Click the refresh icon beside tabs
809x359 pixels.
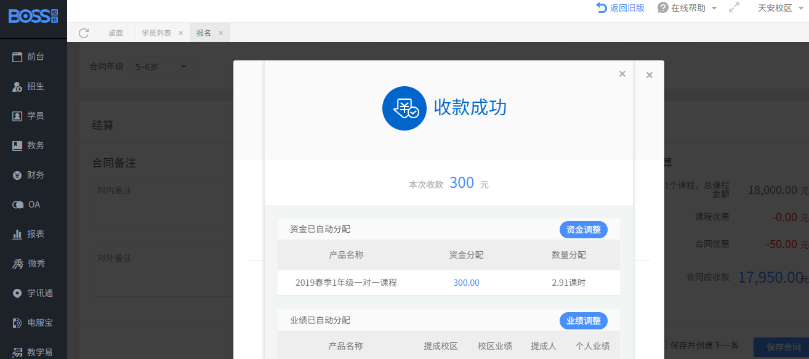(84, 33)
